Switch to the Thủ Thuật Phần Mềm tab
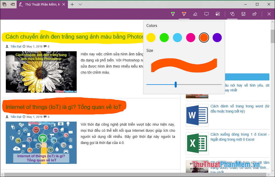Screen dimensions: 275x177 (41, 4)
